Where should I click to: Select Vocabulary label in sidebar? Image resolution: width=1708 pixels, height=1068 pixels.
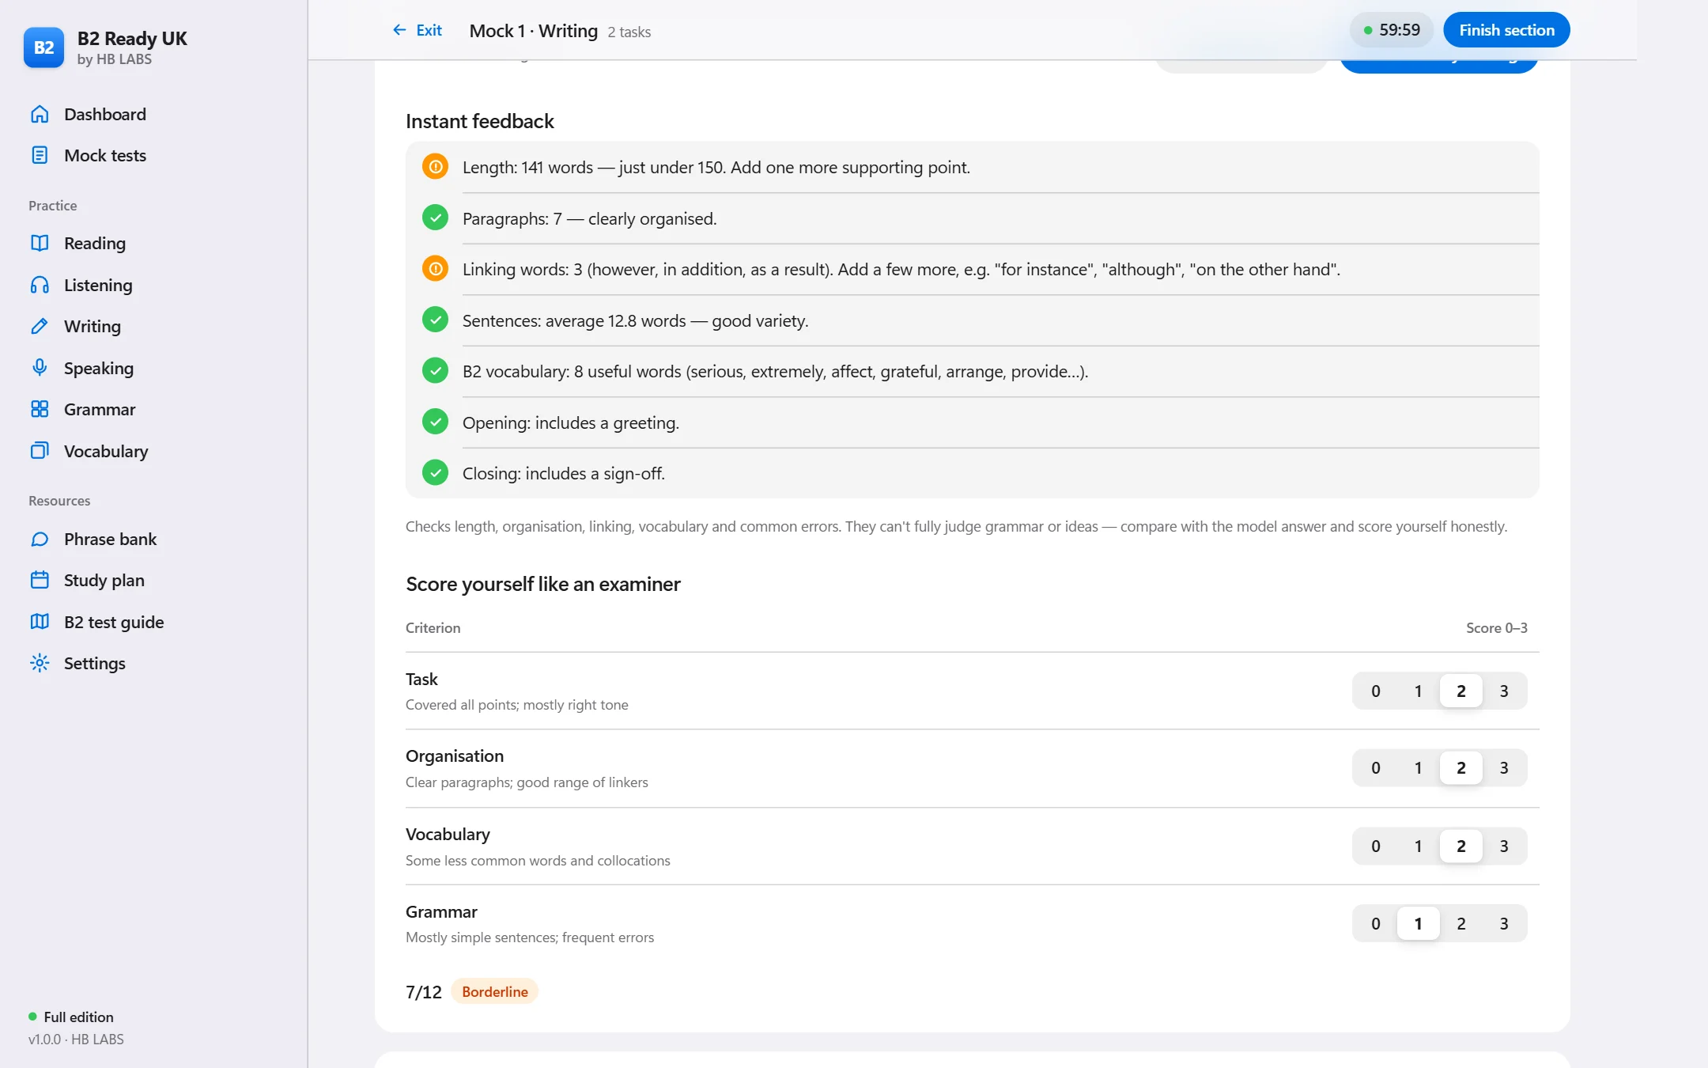click(106, 451)
